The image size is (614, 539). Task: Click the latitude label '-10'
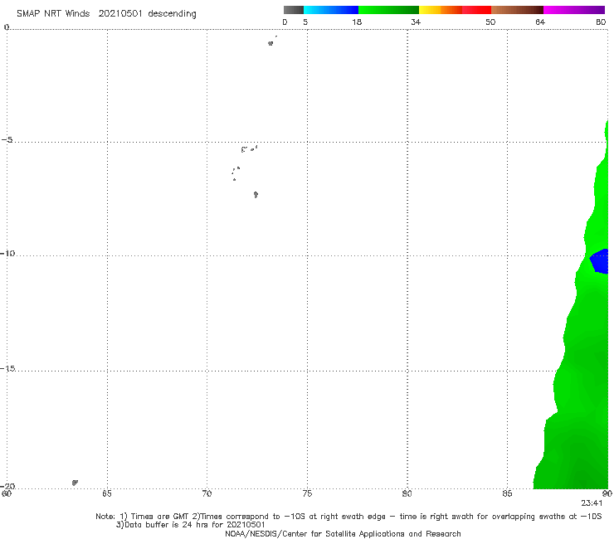(x=7, y=253)
